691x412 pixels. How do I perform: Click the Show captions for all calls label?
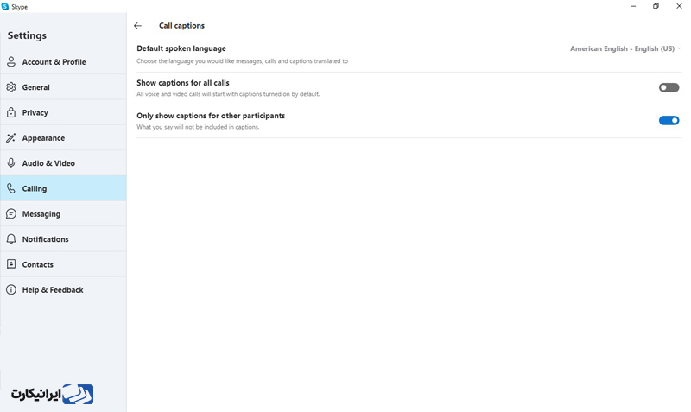tap(183, 83)
